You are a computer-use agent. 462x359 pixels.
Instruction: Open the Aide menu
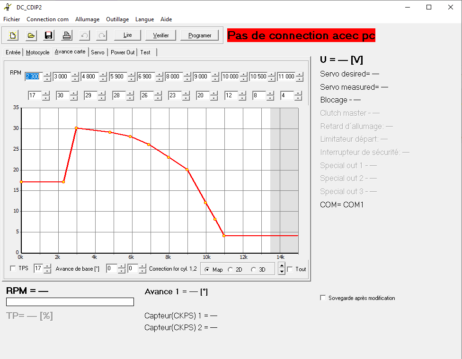[x=166, y=19]
